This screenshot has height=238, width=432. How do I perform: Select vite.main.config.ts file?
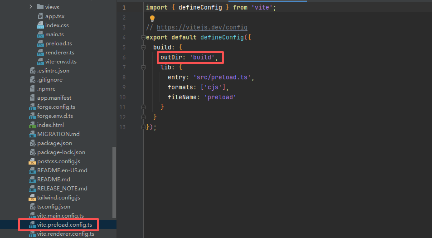(60, 216)
